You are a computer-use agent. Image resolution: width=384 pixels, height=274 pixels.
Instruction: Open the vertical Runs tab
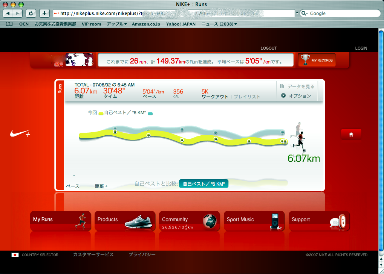[60, 135]
